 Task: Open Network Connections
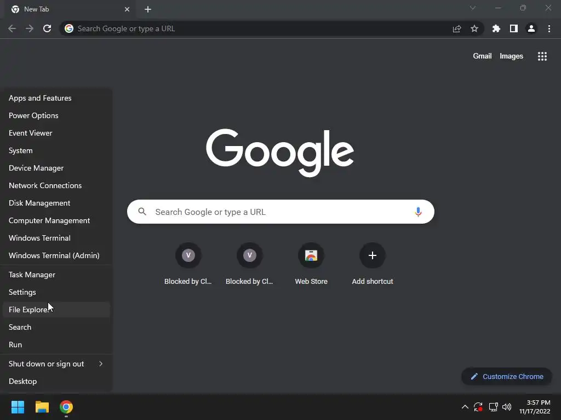coord(56,185)
